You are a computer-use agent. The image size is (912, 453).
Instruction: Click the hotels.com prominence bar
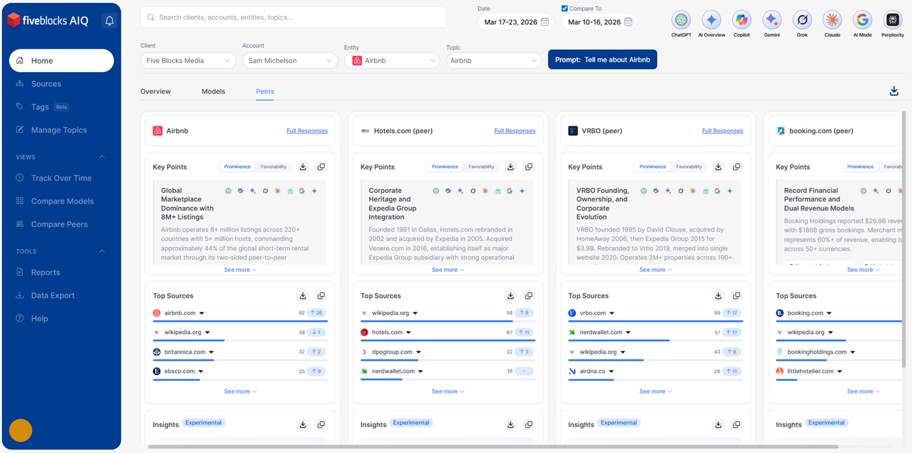pyautogui.click(x=448, y=341)
